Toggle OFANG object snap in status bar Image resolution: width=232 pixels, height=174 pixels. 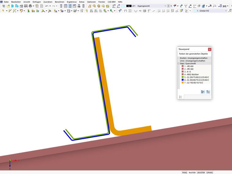pyautogui.click(x=209, y=172)
